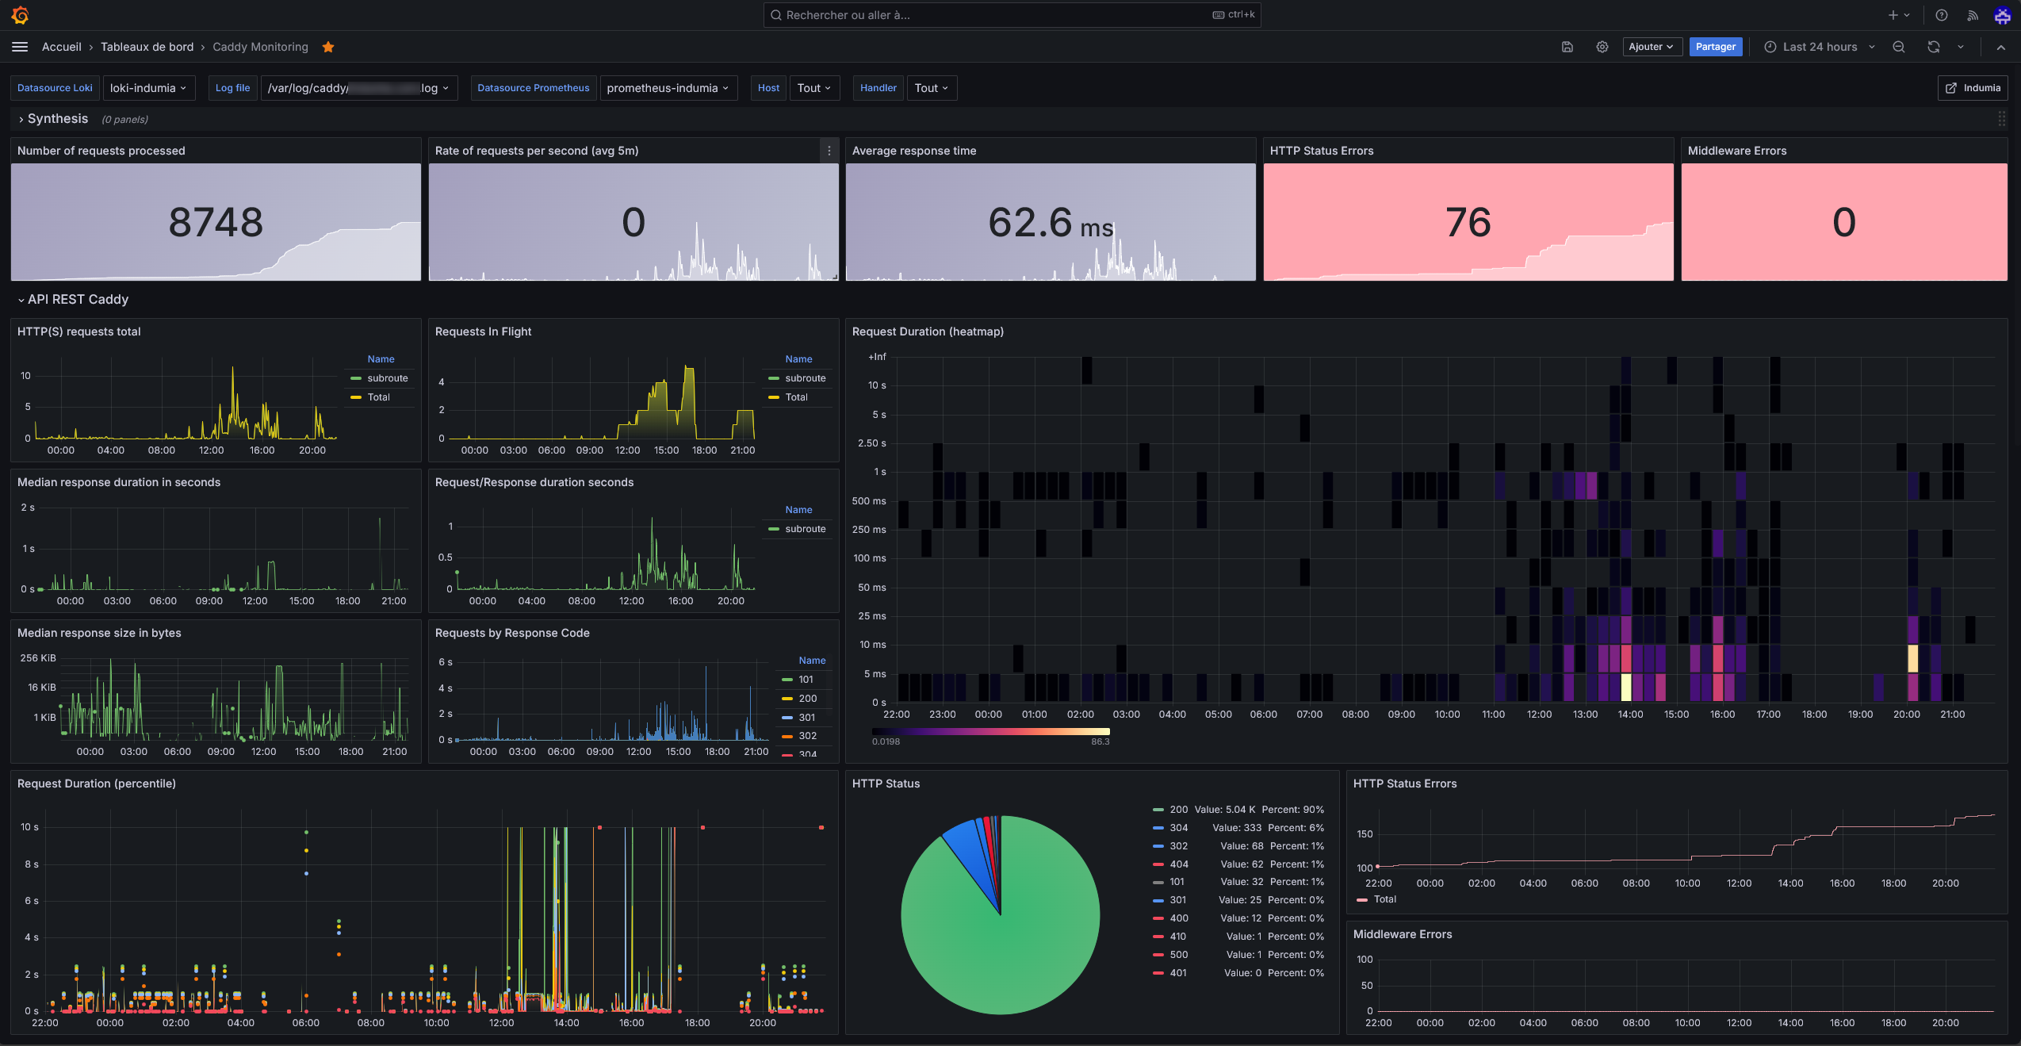Click the heatmap color scale gradient
2021x1046 pixels.
click(x=990, y=731)
